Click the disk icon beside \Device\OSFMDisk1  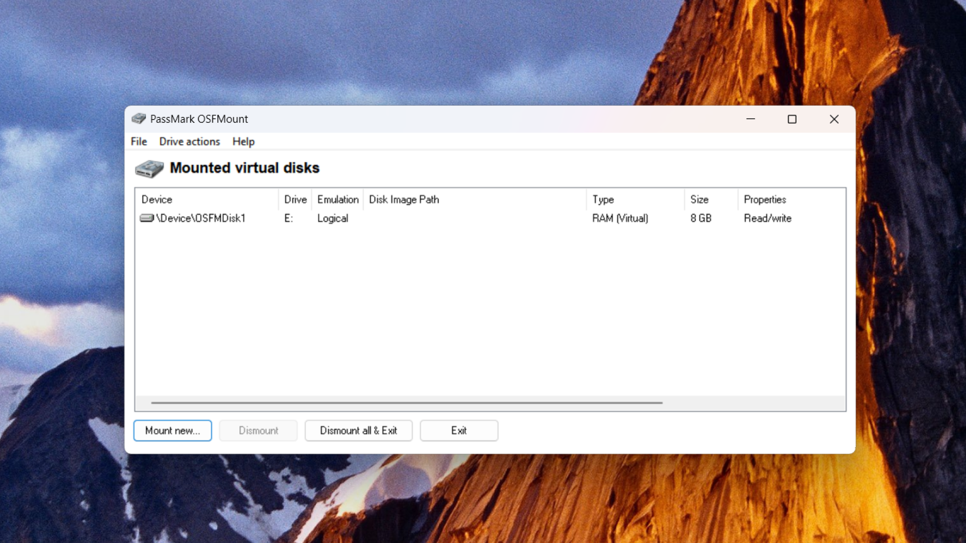pos(146,218)
